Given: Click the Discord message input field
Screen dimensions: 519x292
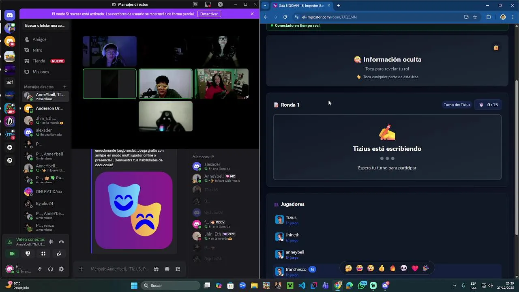Looking at the screenshot, I should pos(120,269).
